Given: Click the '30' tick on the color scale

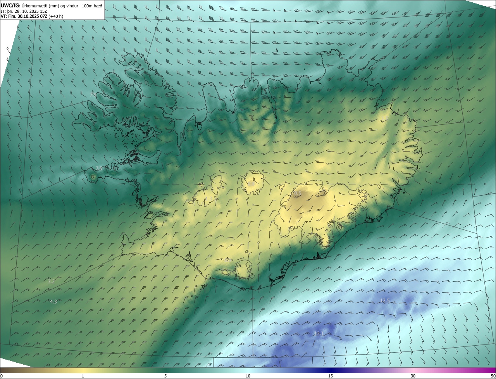Looking at the screenshot, I should [413, 376].
